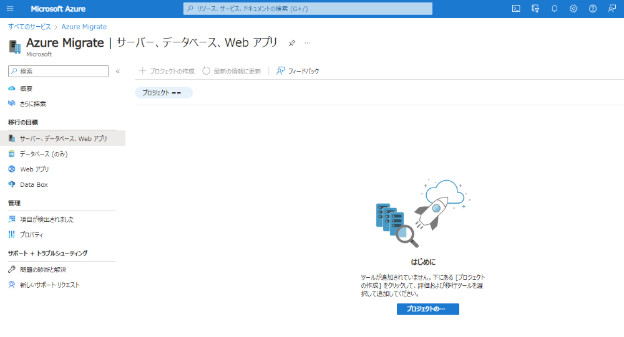This screenshot has width=624, height=337.
Task: Click the Web アプリ globe icon
Action: tap(12, 169)
